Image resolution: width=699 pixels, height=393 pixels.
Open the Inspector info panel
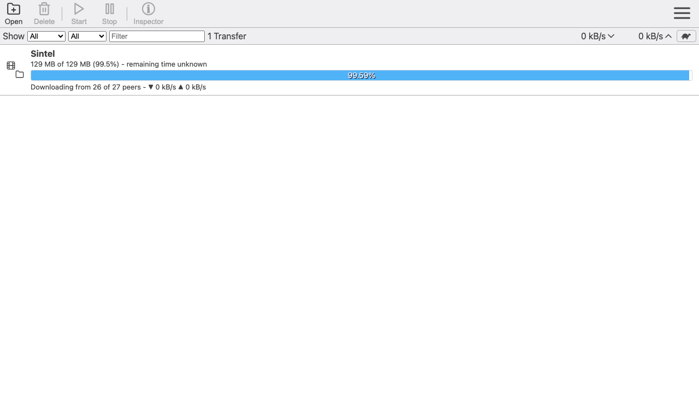coord(149,14)
